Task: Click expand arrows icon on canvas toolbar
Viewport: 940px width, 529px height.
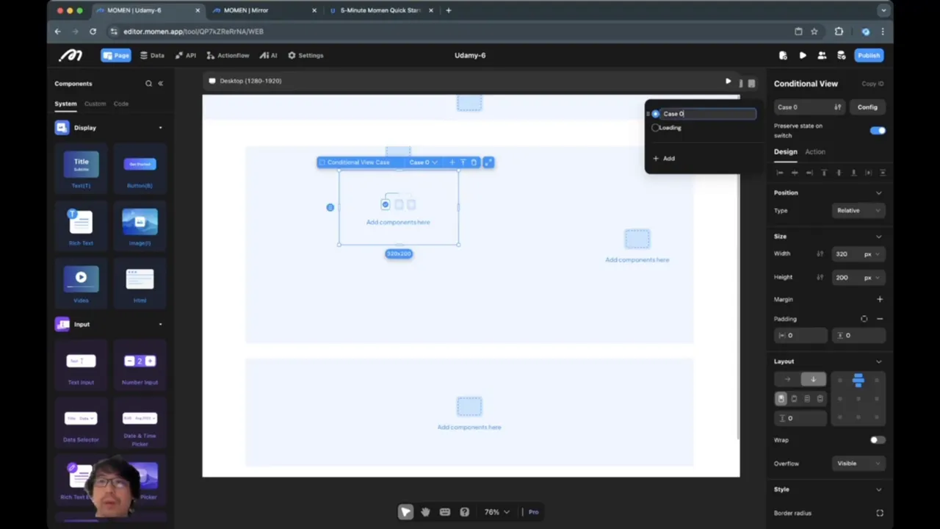Action: point(488,162)
